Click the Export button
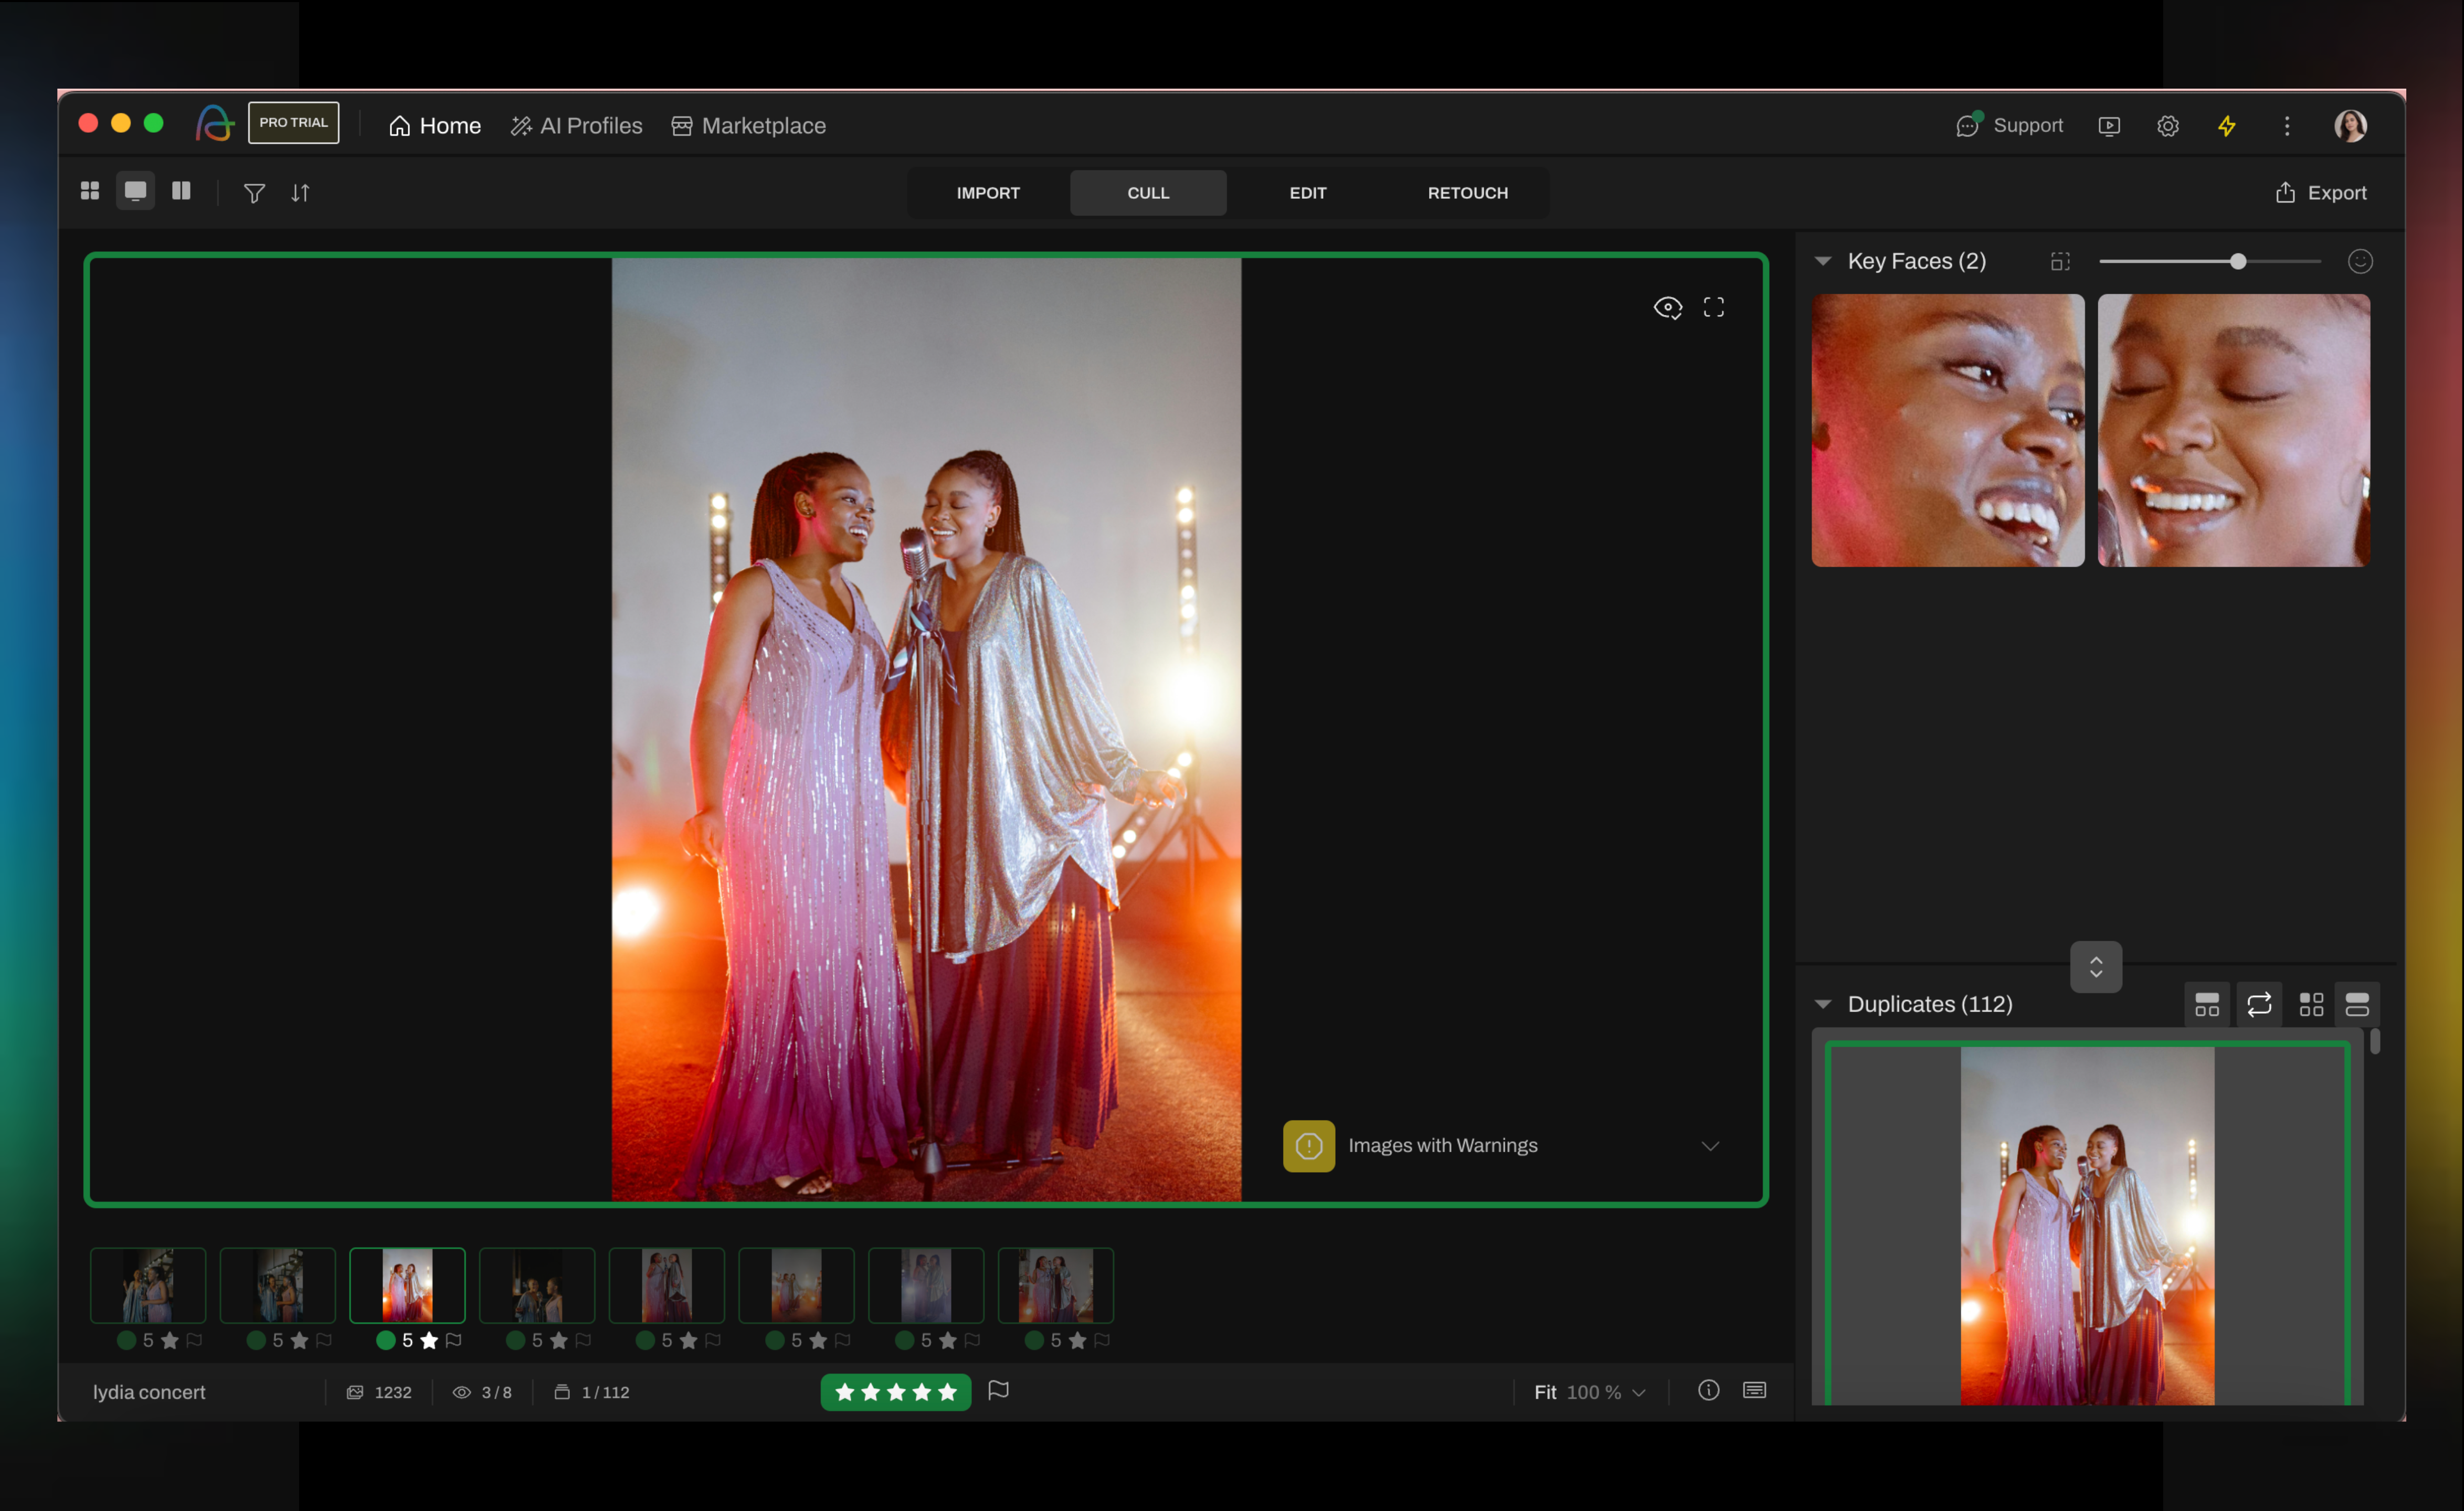 coord(2321,193)
